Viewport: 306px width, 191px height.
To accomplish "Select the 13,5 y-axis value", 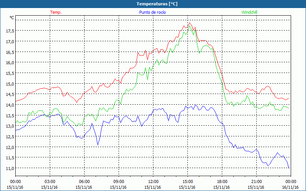I will (x=10, y=116).
